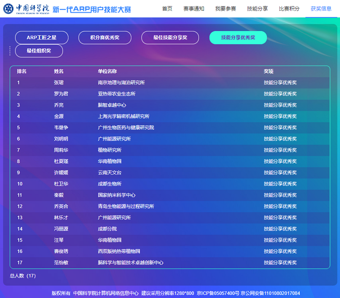Select the 获奖信息 navigation tab

(321, 8)
